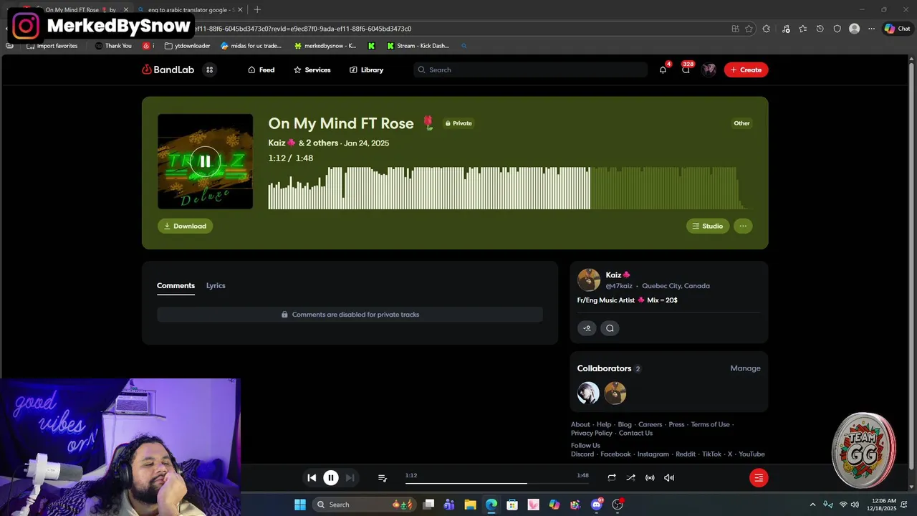Image resolution: width=917 pixels, height=516 pixels.
Task: Open the Discord footer link
Action: [x=582, y=454]
